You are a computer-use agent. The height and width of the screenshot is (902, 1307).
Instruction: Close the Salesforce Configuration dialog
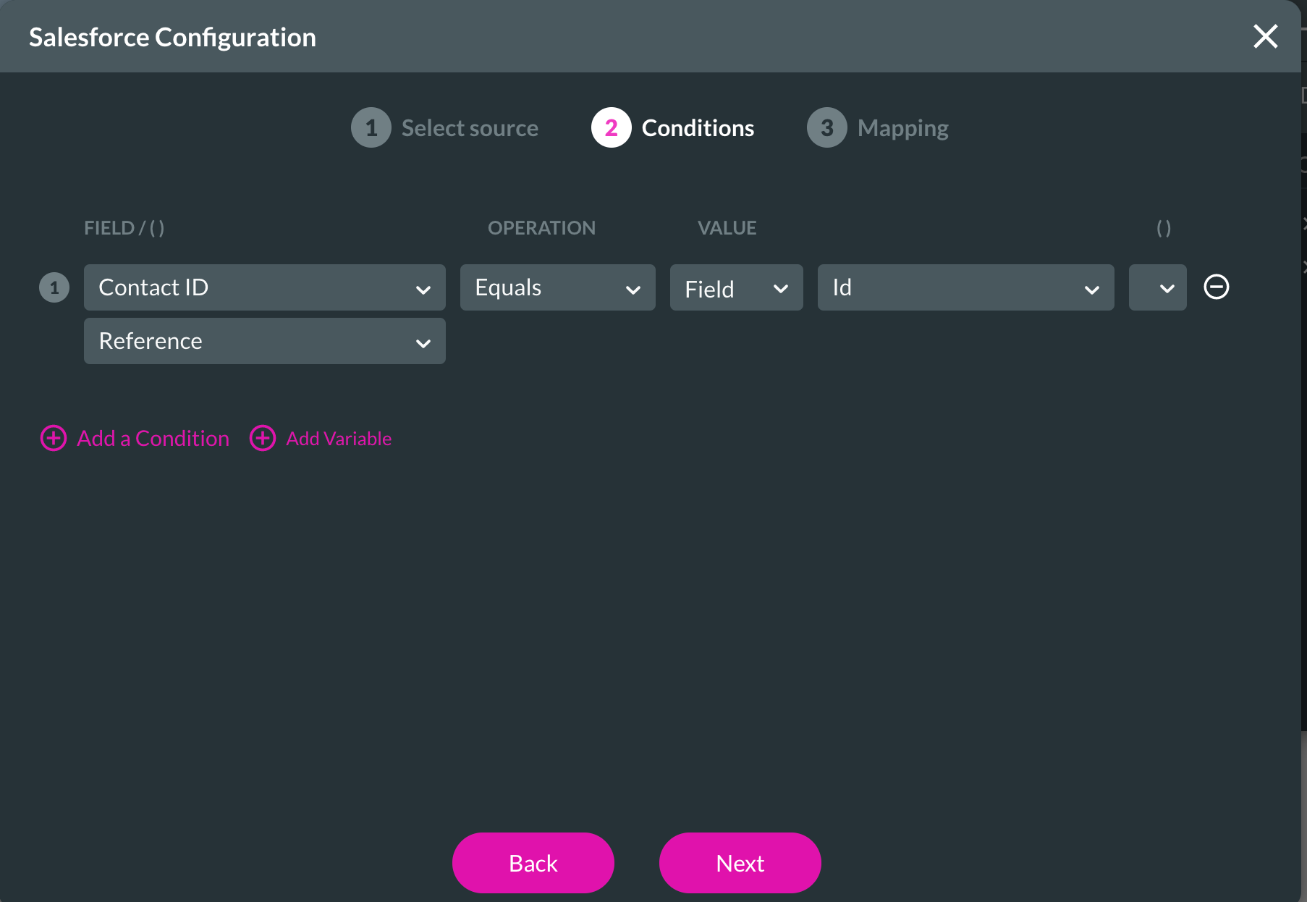tap(1265, 36)
